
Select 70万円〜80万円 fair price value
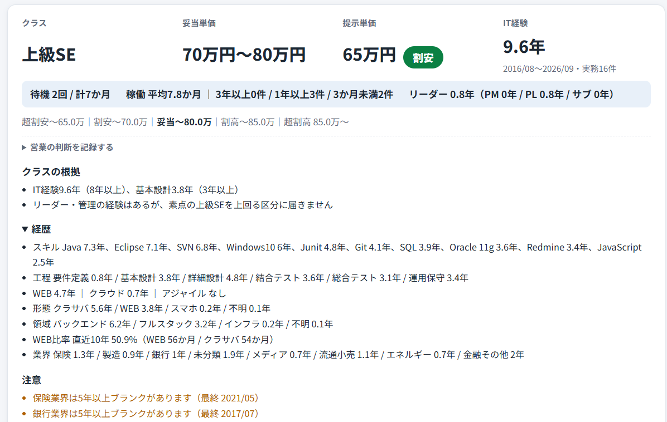pyautogui.click(x=244, y=55)
